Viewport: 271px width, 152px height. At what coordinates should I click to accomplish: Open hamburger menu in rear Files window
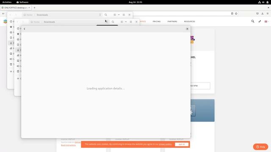pos(124,15)
